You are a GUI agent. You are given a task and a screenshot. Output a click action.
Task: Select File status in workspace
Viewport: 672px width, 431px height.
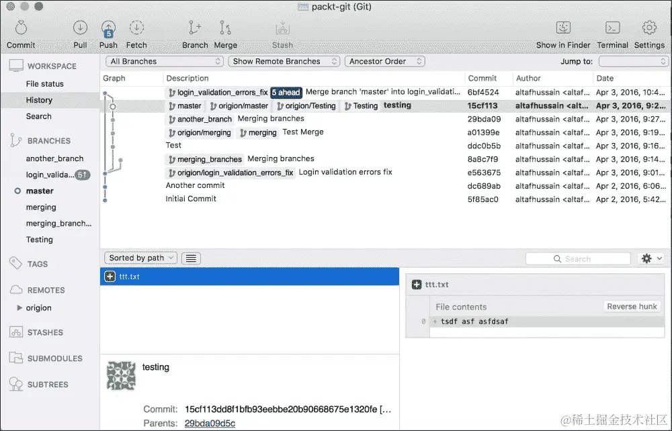point(44,84)
